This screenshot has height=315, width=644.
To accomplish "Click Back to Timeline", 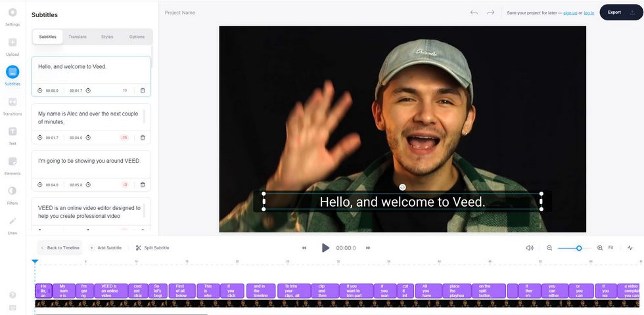I will pyautogui.click(x=60, y=248).
